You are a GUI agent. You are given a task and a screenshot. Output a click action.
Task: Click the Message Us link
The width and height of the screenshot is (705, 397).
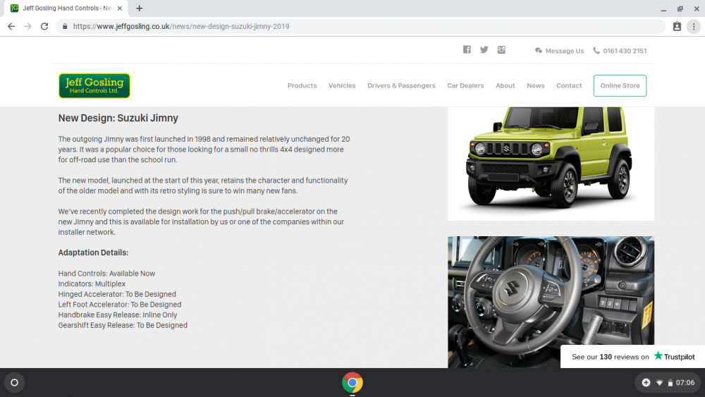[564, 51]
